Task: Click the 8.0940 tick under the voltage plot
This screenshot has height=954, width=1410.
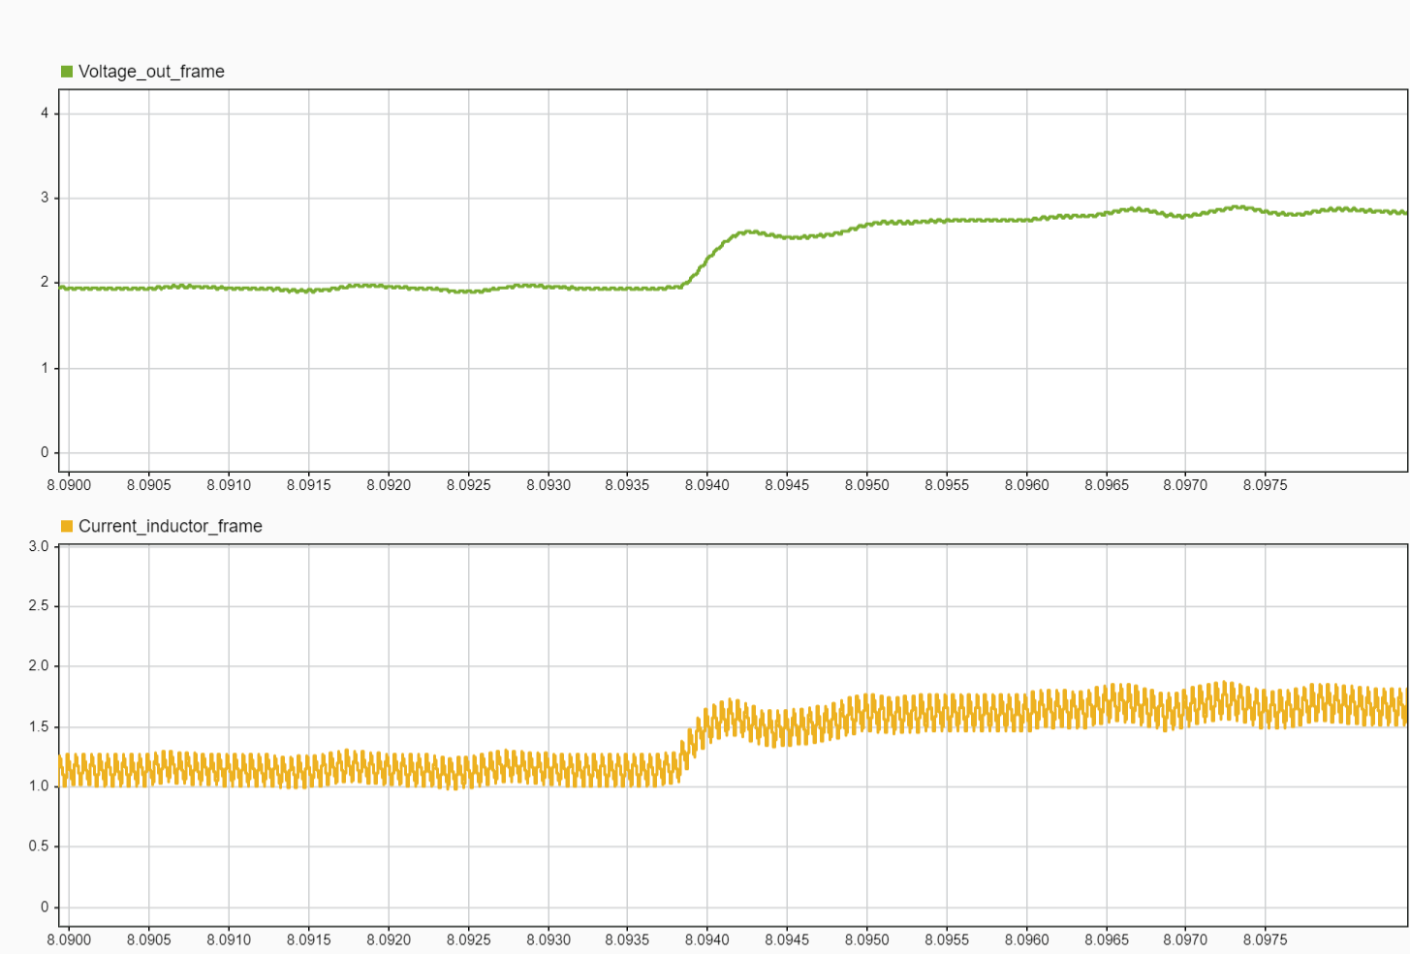Action: [x=706, y=485]
